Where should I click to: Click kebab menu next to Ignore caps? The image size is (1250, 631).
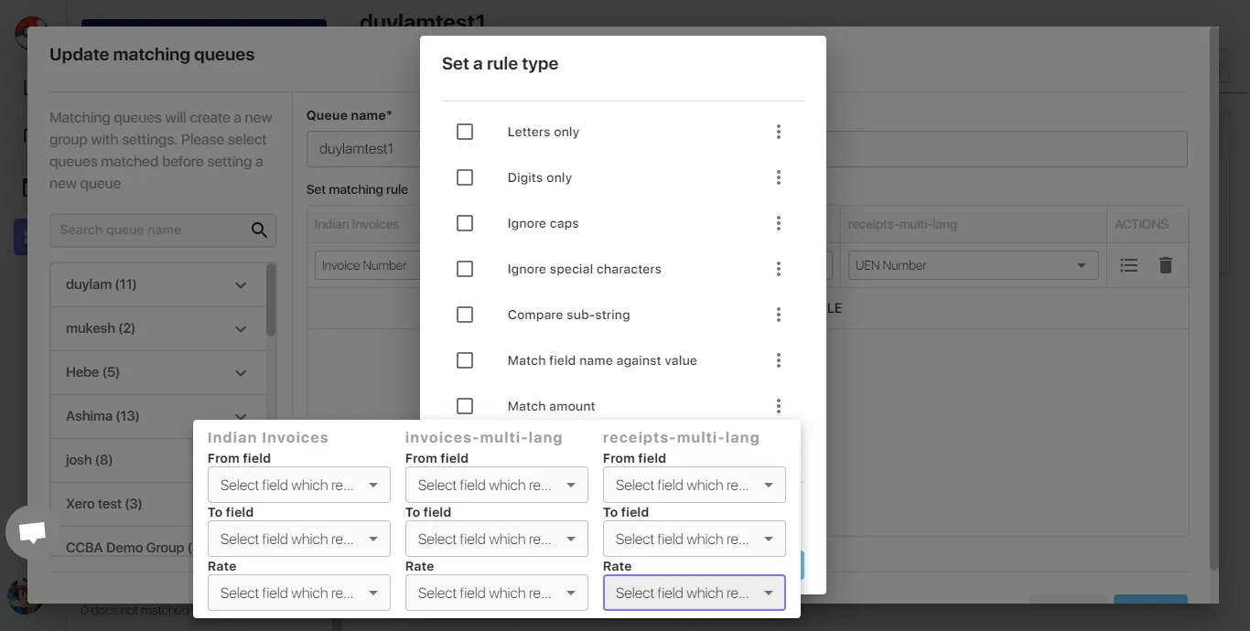click(779, 223)
